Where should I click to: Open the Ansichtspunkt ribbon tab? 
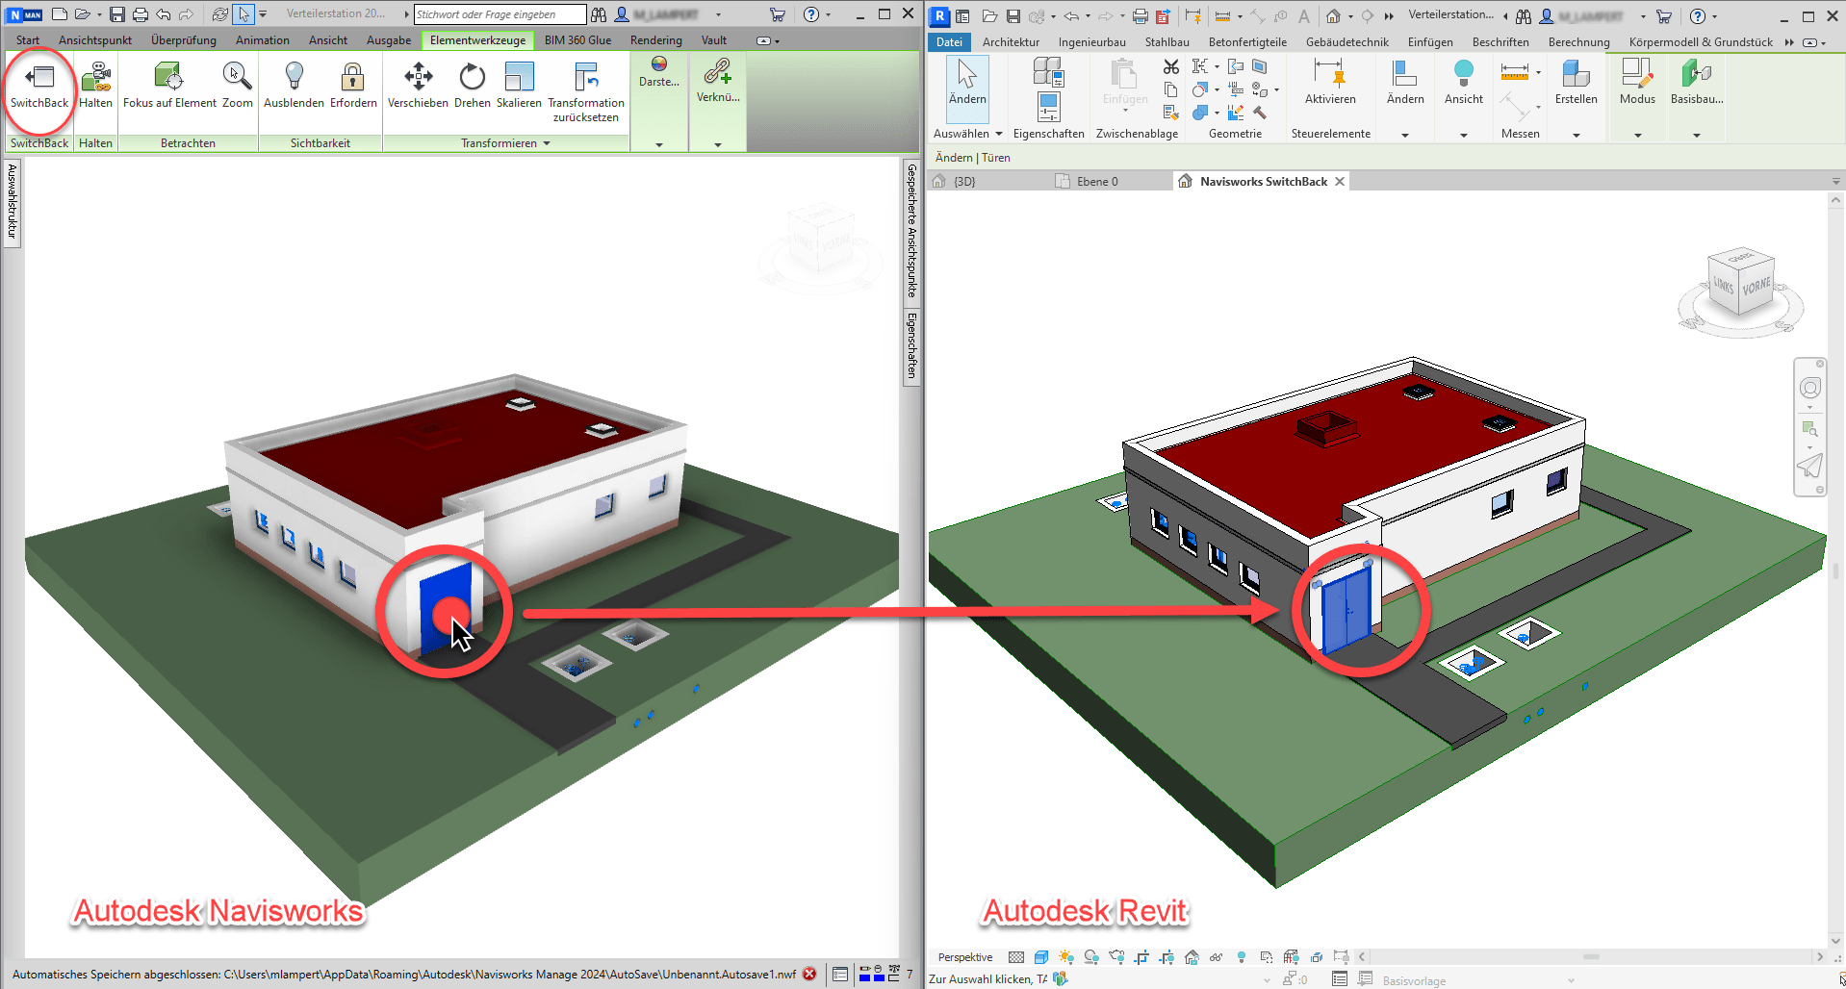[x=95, y=40]
